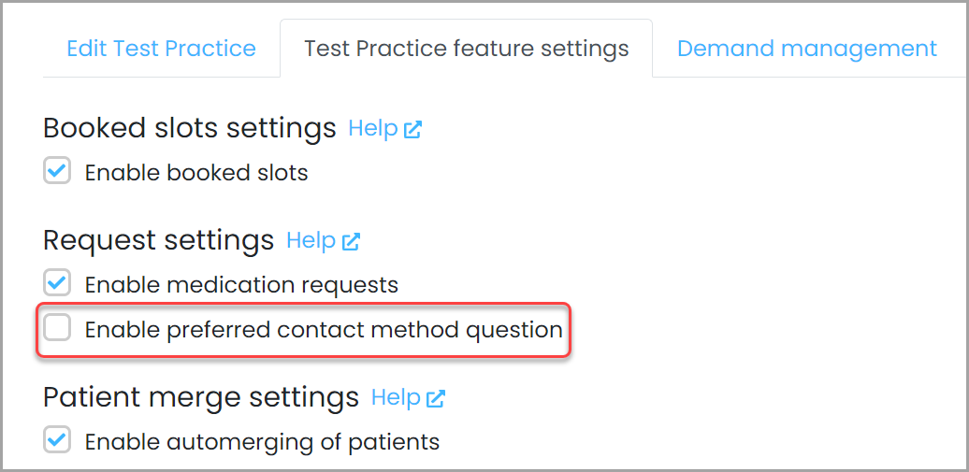Uncheck the Enable medication requests checkbox

pyautogui.click(x=57, y=283)
